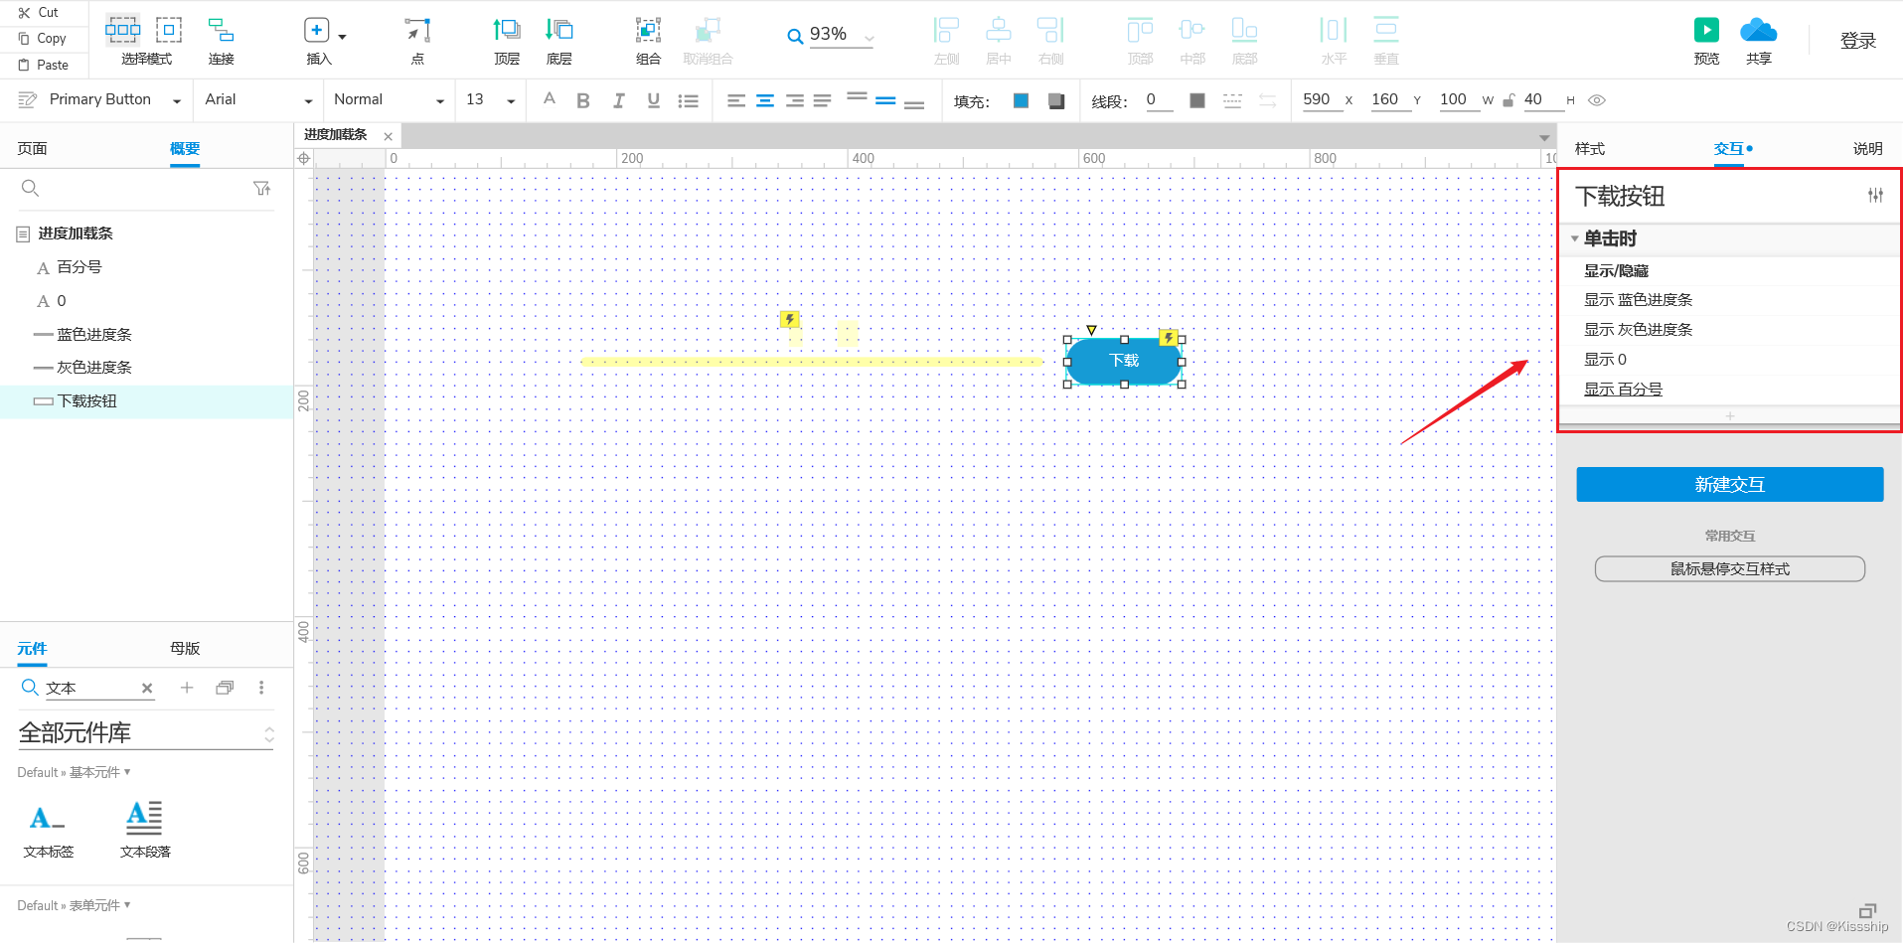Align widgets to the top

pos(1141,40)
